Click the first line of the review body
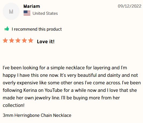Viewport: 143px width, 123px height. point(65,68)
